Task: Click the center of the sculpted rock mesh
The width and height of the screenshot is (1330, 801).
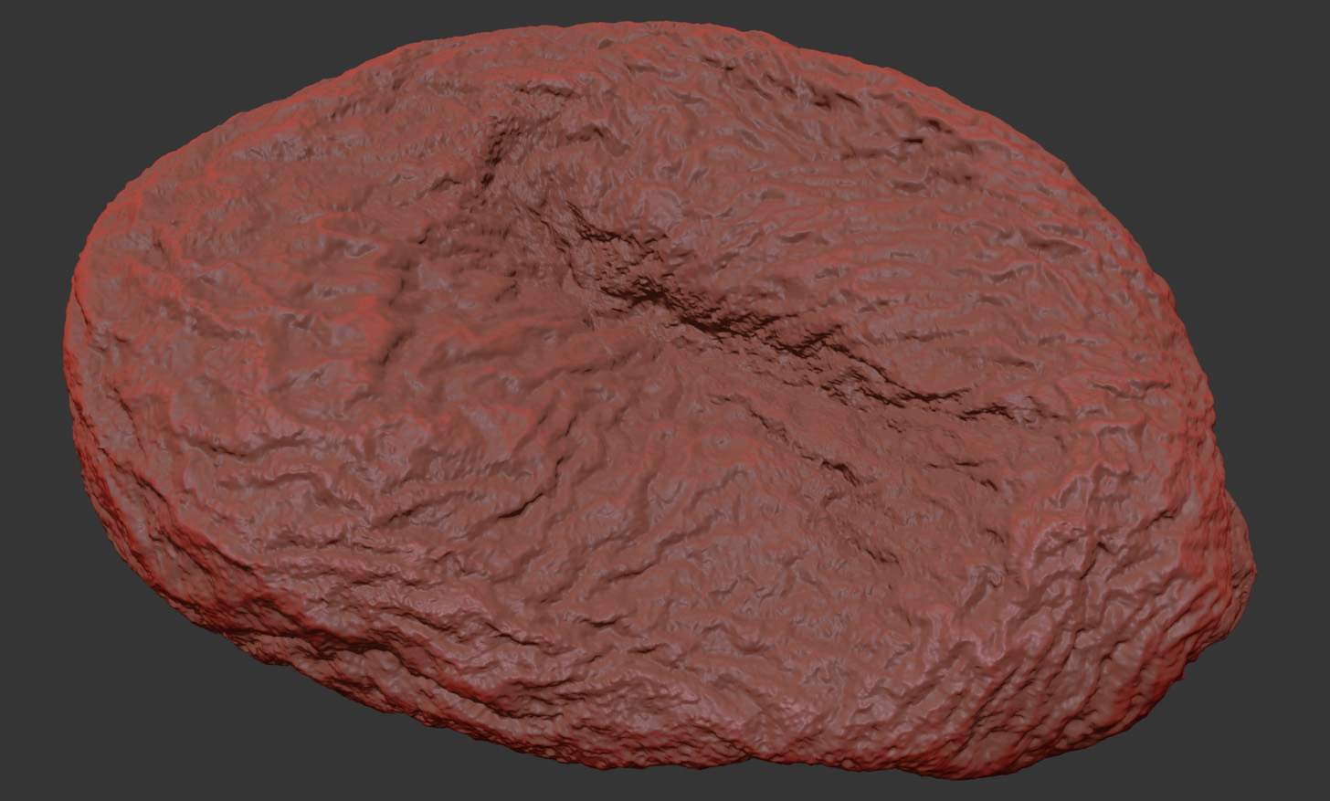Action: point(658,402)
